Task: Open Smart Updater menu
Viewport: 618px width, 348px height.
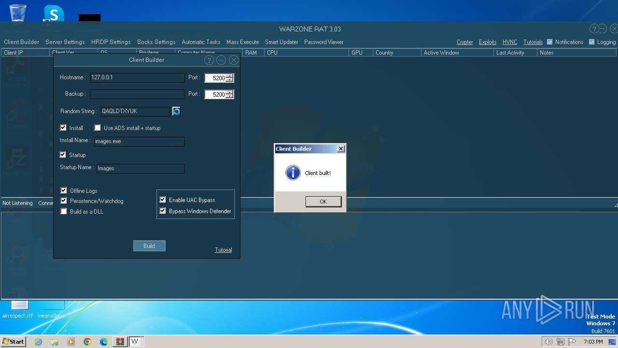Action: click(x=281, y=42)
